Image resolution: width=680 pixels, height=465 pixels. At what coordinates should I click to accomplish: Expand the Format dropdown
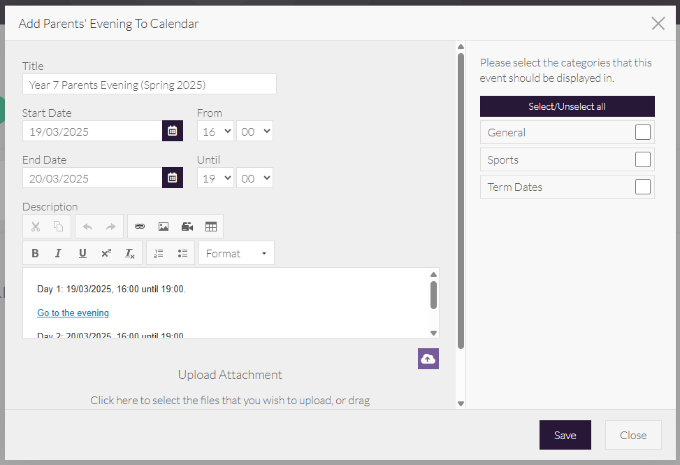point(236,253)
